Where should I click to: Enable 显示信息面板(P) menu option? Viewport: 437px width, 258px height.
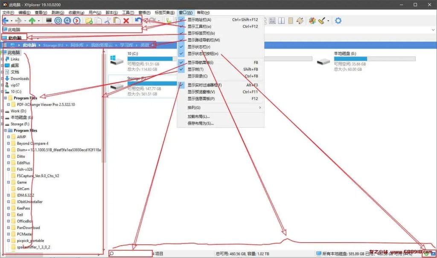(x=221, y=99)
